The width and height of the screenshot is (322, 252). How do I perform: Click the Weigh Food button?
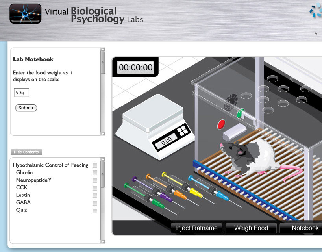coord(251,228)
